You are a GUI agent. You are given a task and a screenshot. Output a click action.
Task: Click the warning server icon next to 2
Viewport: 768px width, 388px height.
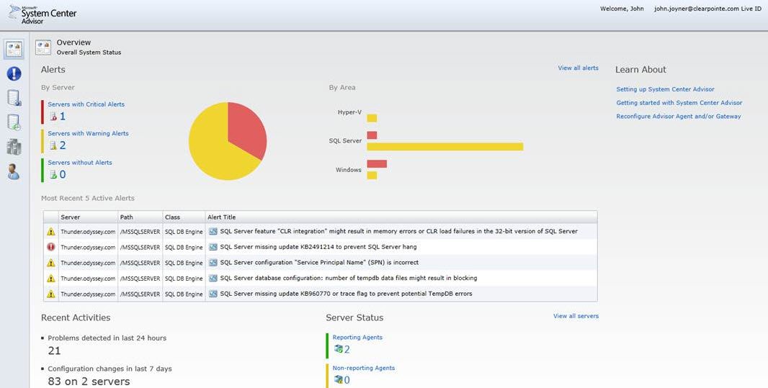click(x=53, y=145)
